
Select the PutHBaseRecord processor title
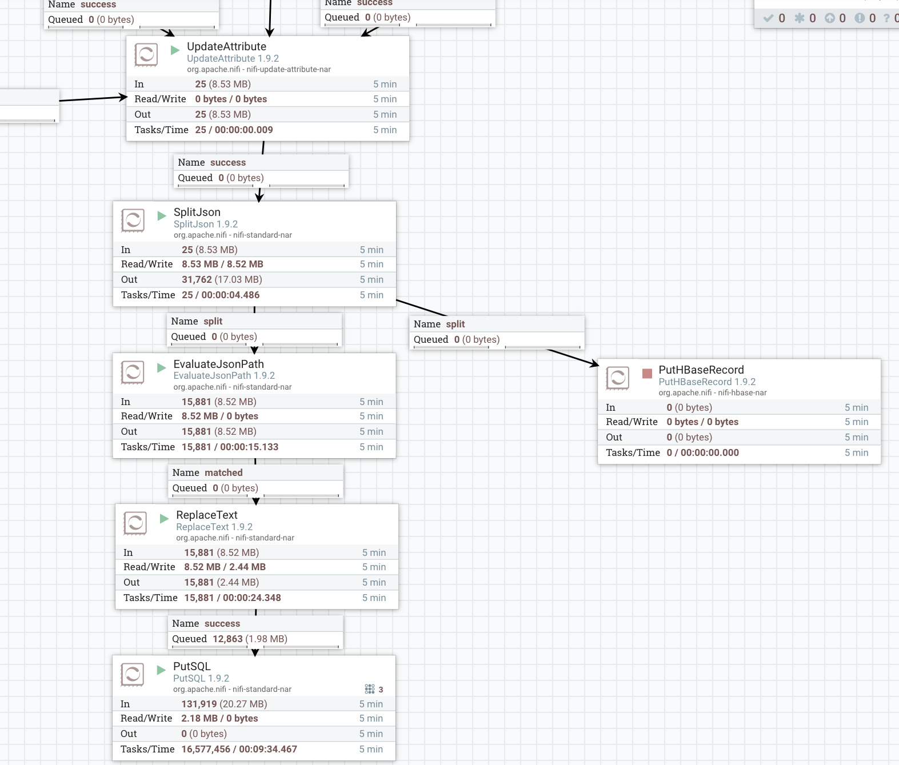(x=701, y=370)
